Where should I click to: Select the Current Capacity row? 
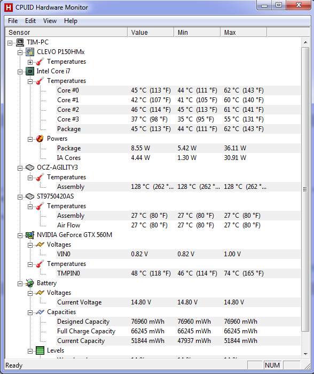(178, 341)
